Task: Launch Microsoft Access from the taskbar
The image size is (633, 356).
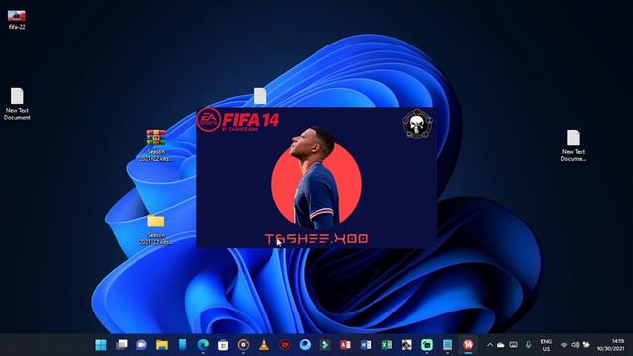Action: [x=345, y=345]
